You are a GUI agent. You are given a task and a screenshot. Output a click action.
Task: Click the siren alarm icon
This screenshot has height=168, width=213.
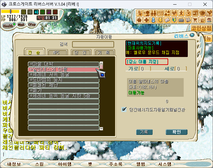(x=202, y=20)
